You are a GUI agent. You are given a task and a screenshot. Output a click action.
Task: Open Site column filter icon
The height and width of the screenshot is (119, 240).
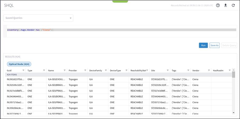pos(168,70)
